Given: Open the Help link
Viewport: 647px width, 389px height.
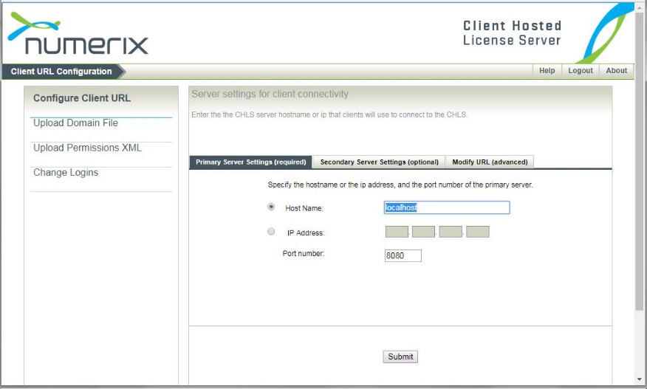Looking at the screenshot, I should pos(547,71).
